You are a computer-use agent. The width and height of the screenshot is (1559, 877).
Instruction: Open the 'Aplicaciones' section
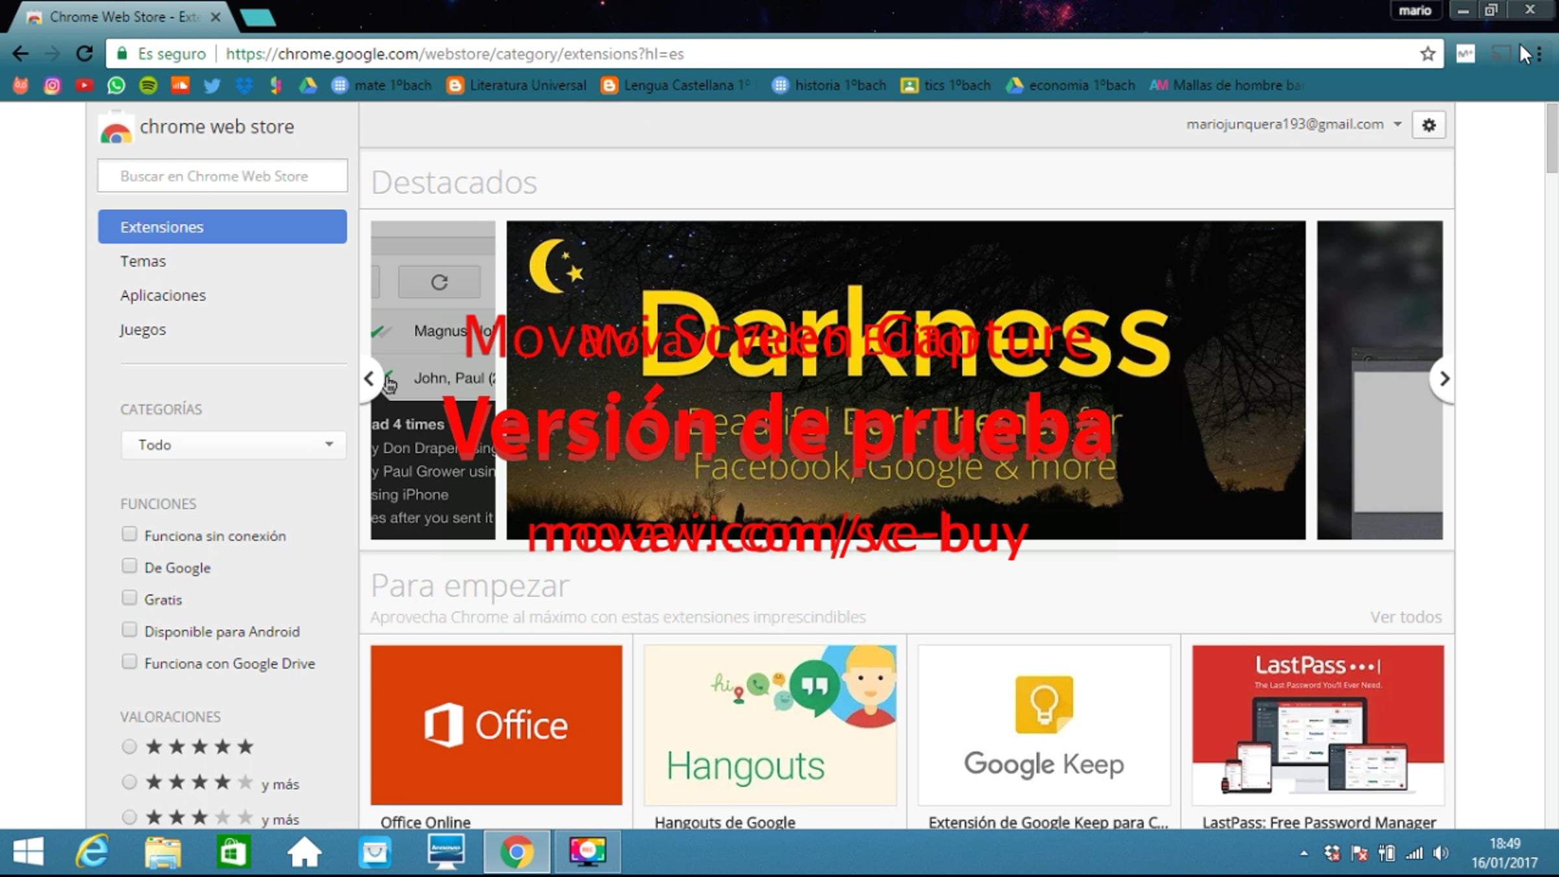click(163, 296)
